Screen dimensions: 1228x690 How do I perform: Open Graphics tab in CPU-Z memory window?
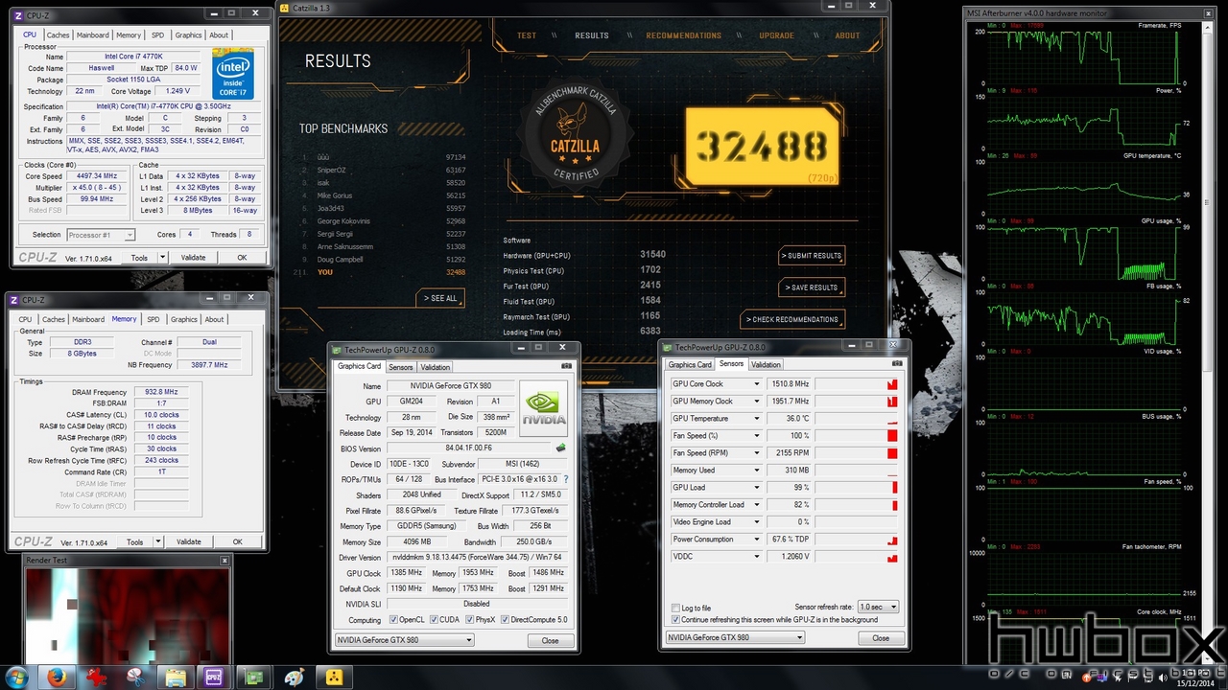183,319
